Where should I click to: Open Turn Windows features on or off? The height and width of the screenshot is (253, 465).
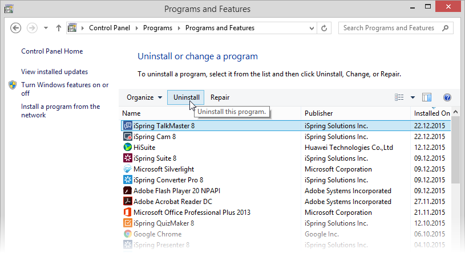(x=64, y=89)
